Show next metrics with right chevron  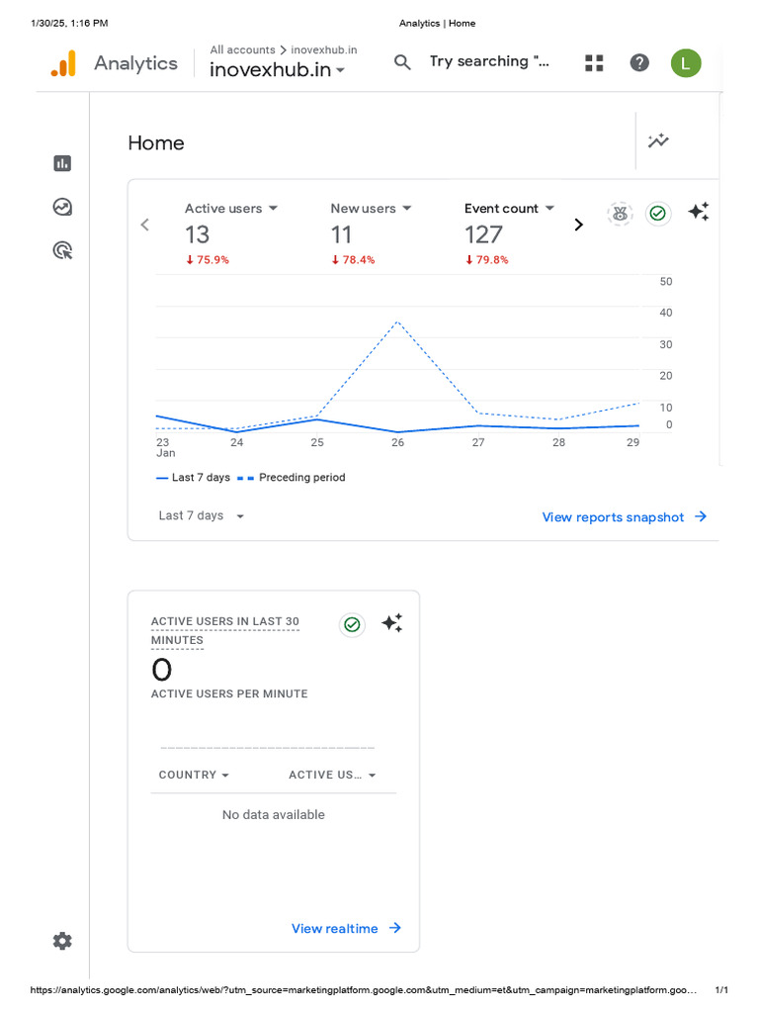point(579,225)
